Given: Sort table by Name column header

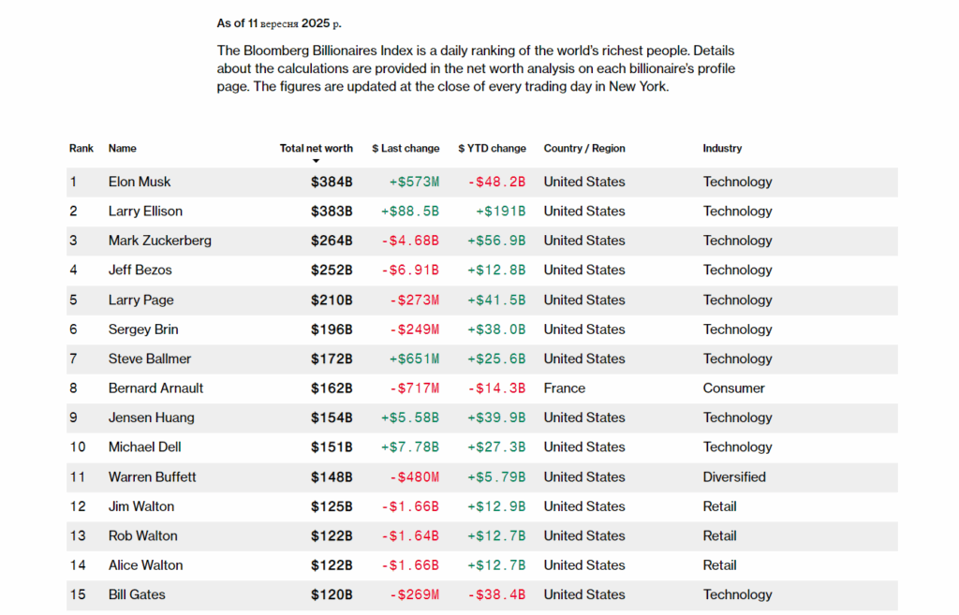Looking at the screenshot, I should [x=123, y=148].
